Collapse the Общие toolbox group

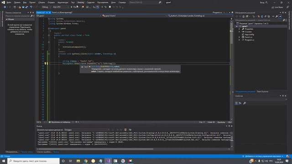pyautogui.click(x=7, y=19)
